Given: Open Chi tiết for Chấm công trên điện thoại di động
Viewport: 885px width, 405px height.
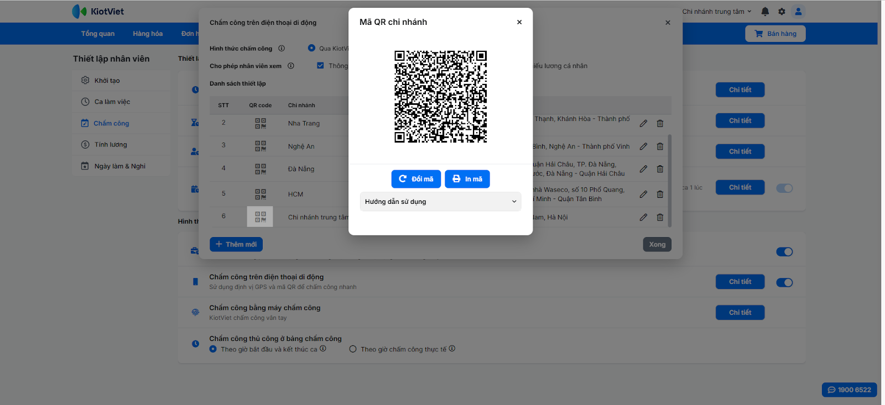Looking at the screenshot, I should (x=740, y=282).
